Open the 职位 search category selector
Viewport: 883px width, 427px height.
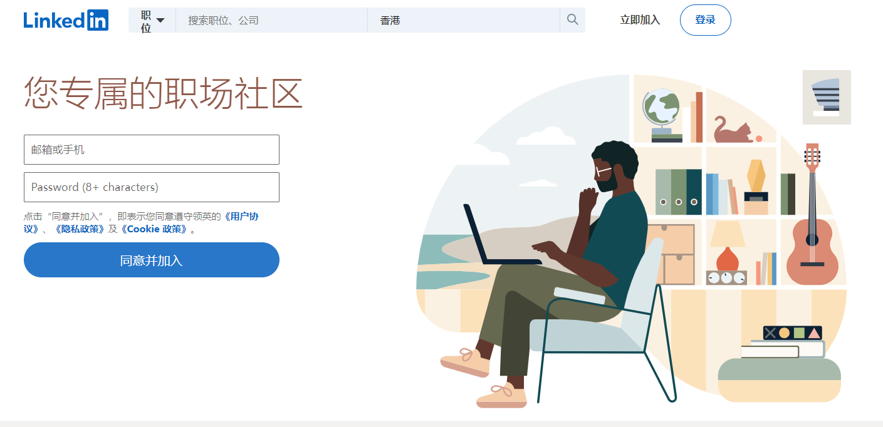click(152, 20)
